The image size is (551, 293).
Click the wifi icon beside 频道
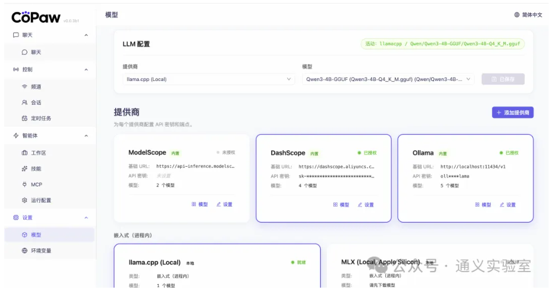tap(24, 87)
